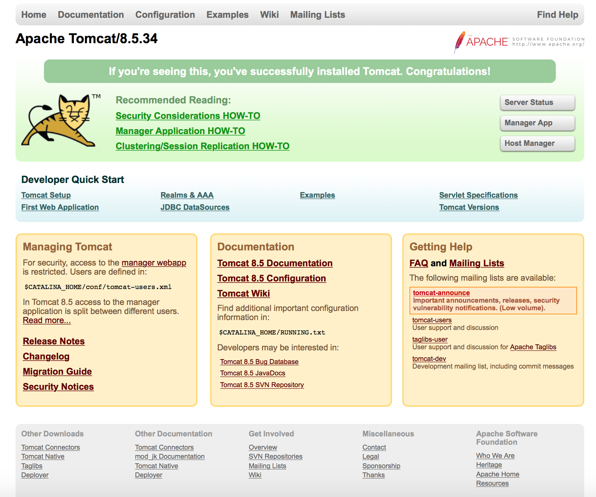Open Tomcat 8.5 Bug Database link
Screen dimensions: 596x497
(x=259, y=362)
